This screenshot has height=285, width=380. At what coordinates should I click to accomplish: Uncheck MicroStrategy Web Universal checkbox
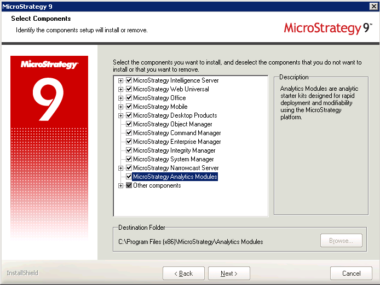click(x=129, y=89)
